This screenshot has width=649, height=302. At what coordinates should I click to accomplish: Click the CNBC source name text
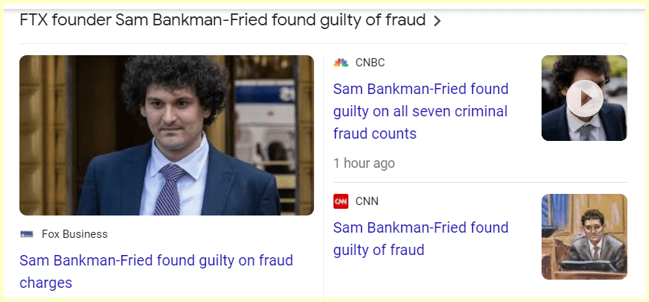click(x=370, y=63)
